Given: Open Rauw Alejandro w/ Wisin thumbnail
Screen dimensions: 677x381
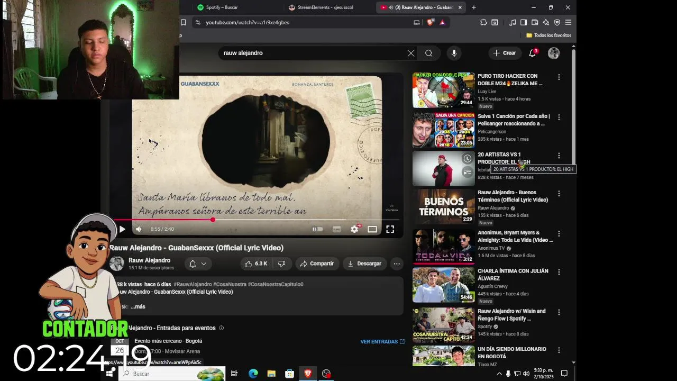Looking at the screenshot, I should coord(444,325).
